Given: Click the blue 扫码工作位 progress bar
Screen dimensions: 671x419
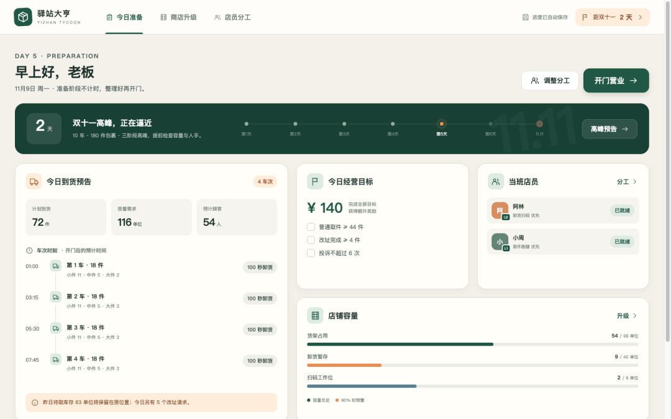Looking at the screenshot, I should (x=362, y=386).
